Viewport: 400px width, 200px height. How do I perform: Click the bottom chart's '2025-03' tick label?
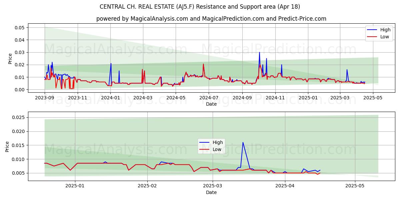(212, 186)
